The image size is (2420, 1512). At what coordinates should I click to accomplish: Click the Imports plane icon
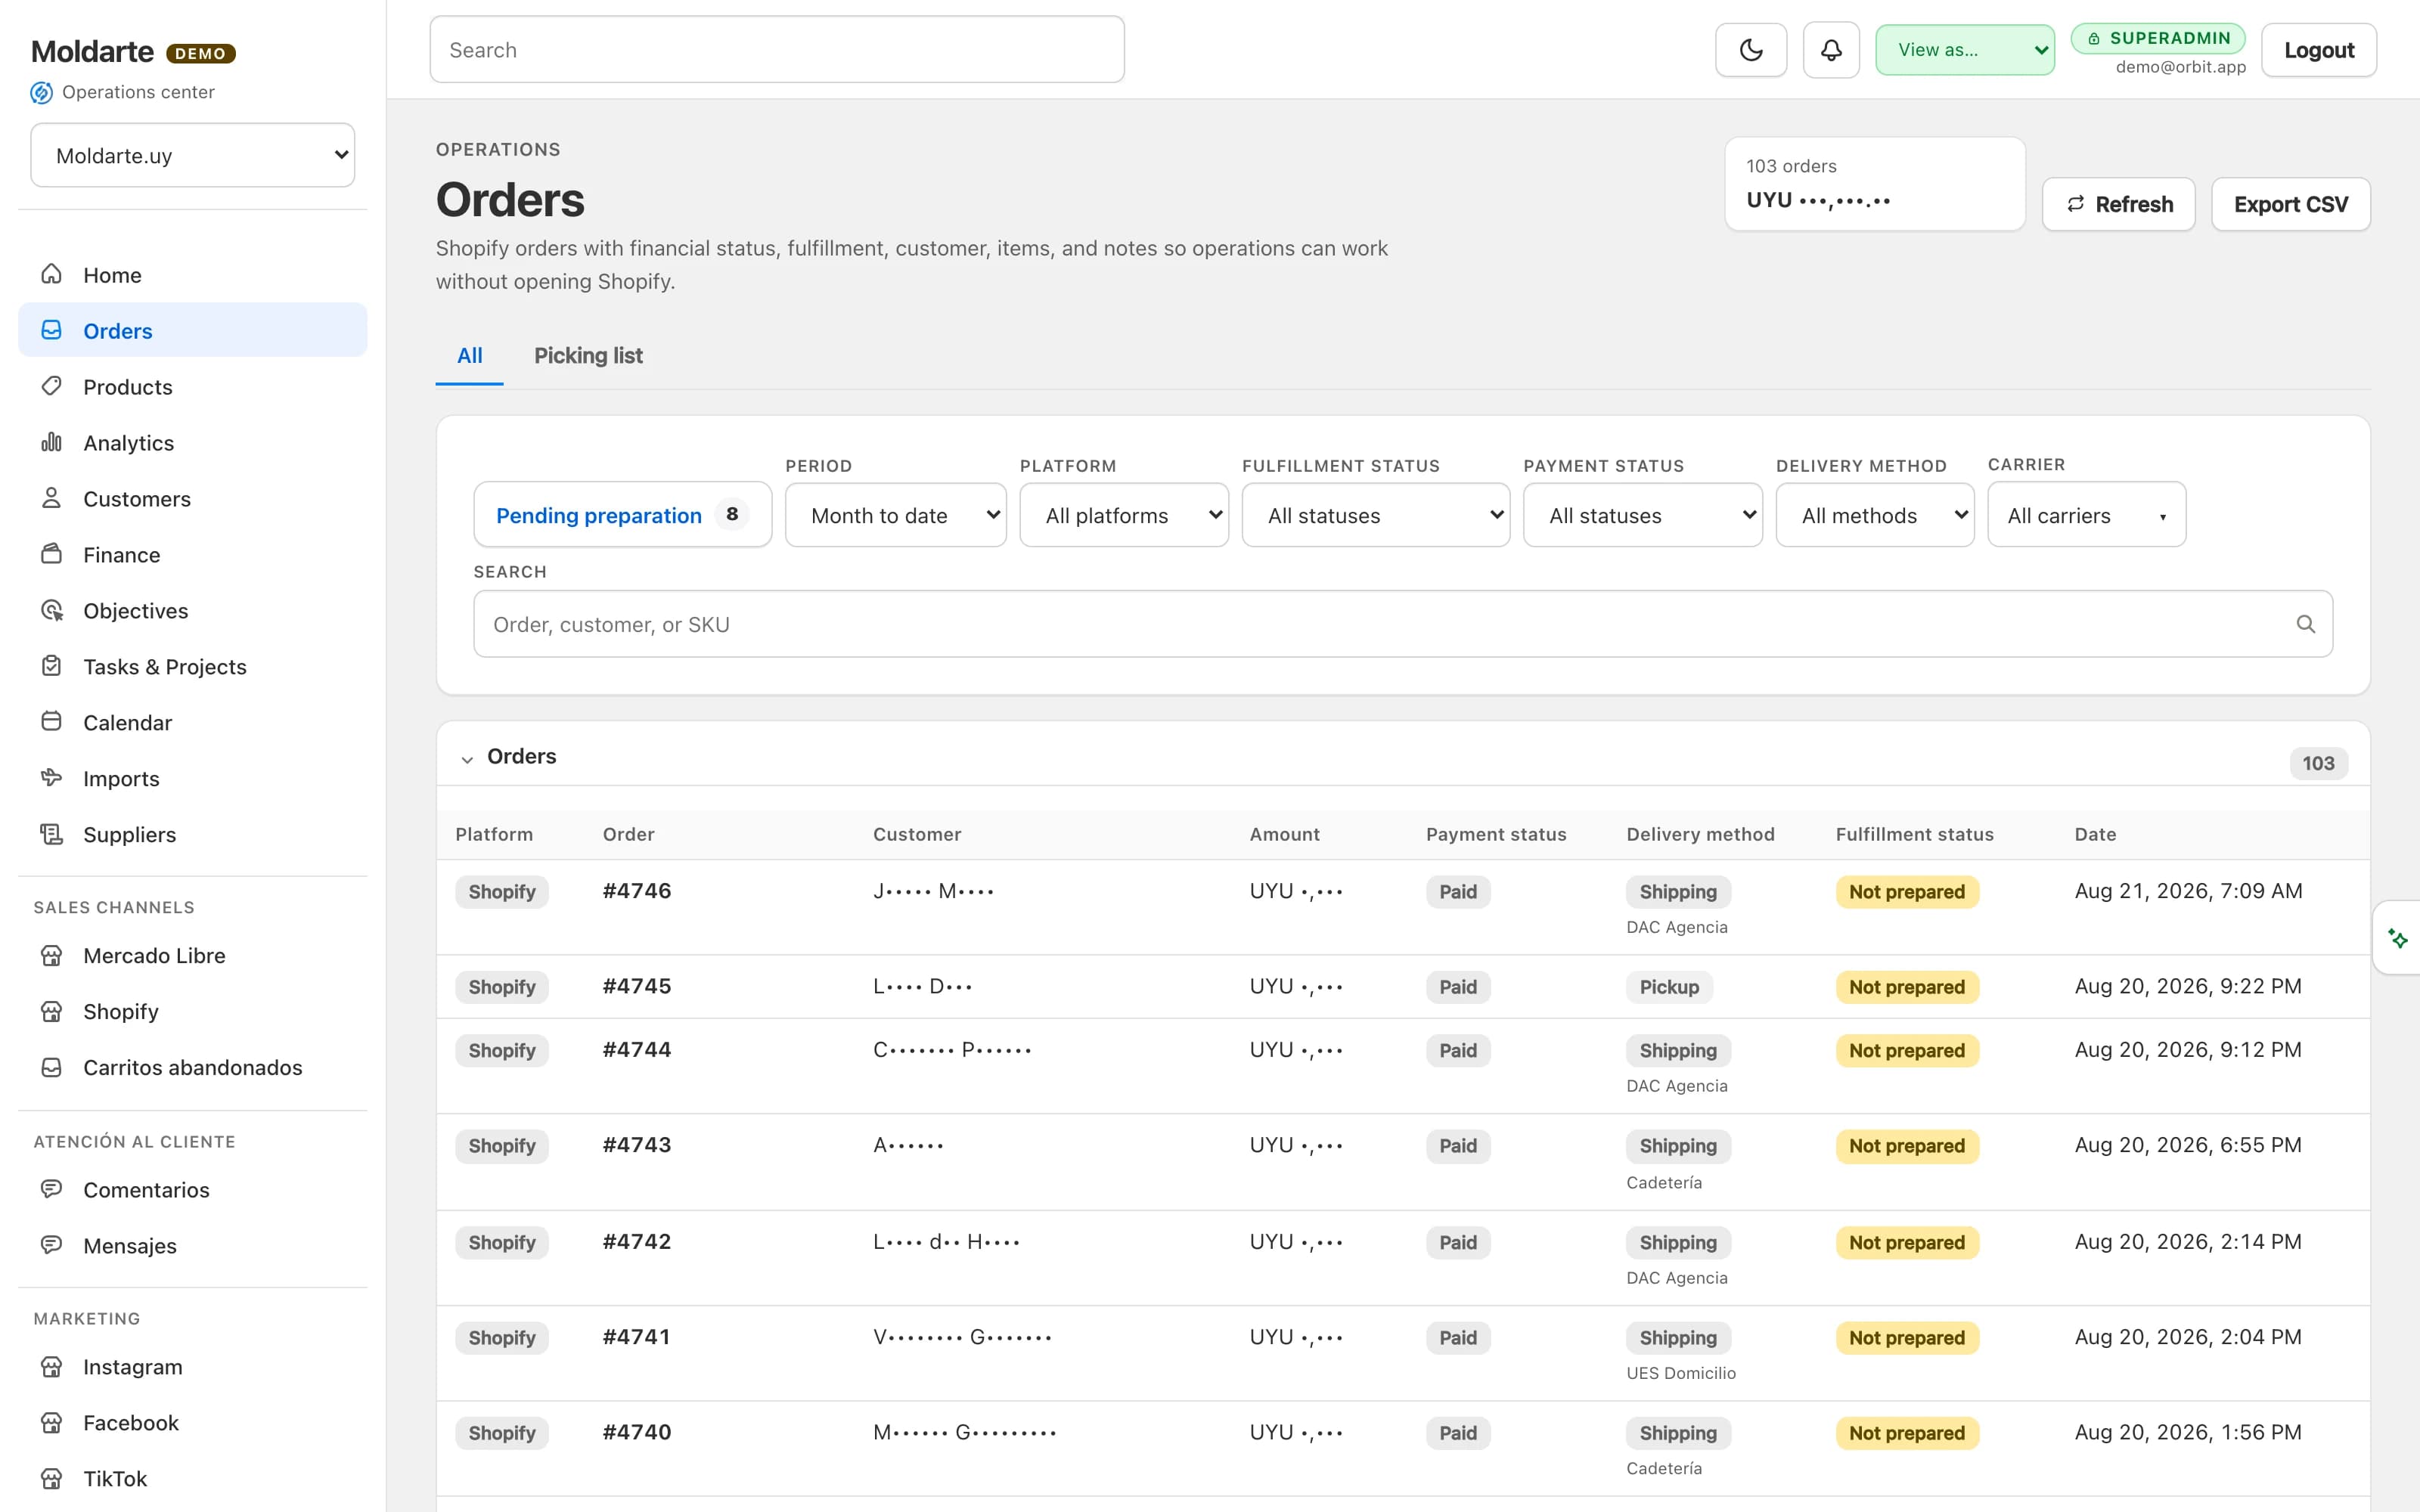click(x=51, y=778)
